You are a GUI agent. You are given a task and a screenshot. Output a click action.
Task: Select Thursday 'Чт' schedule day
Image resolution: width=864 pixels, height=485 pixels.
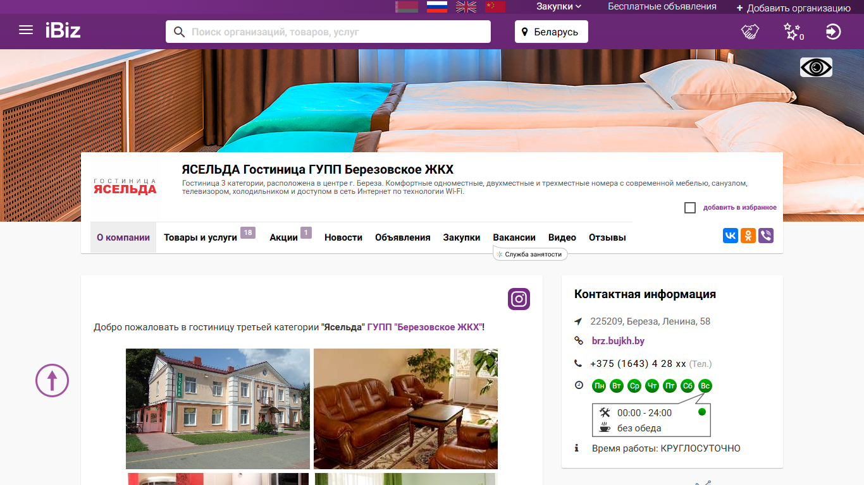[x=652, y=386]
